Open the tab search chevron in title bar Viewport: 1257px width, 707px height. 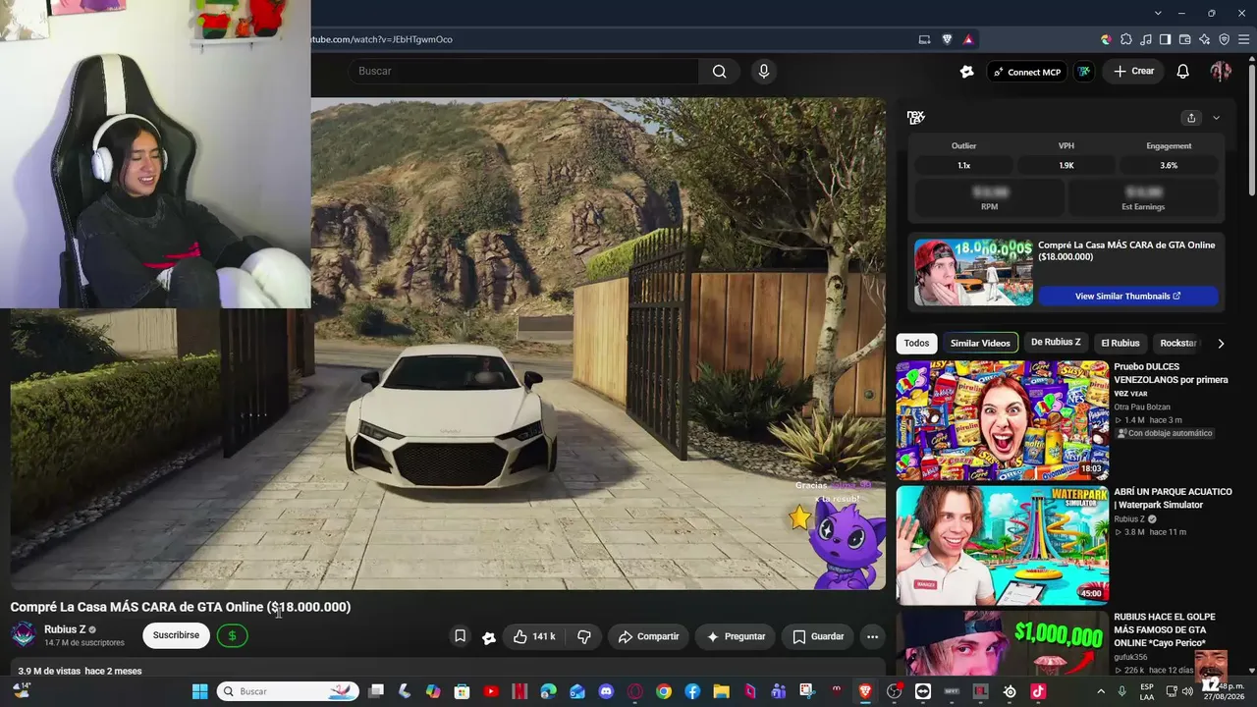pyautogui.click(x=1158, y=13)
